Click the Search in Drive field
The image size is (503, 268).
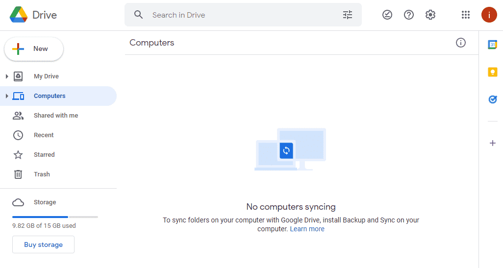(243, 15)
